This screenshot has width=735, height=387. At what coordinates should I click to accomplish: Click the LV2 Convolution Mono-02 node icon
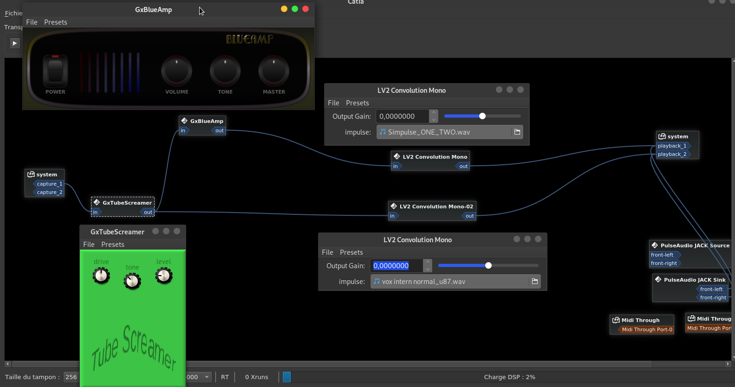[394, 206]
